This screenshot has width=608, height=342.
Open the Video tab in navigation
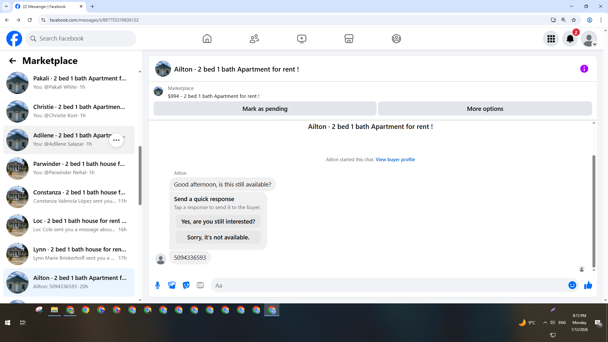[x=301, y=39]
